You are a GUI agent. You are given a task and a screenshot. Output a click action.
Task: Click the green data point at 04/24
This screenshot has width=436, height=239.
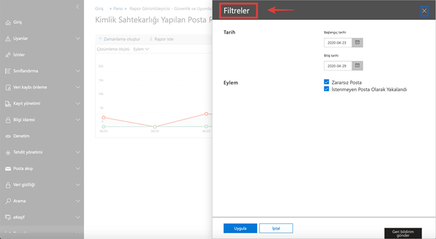155,126
